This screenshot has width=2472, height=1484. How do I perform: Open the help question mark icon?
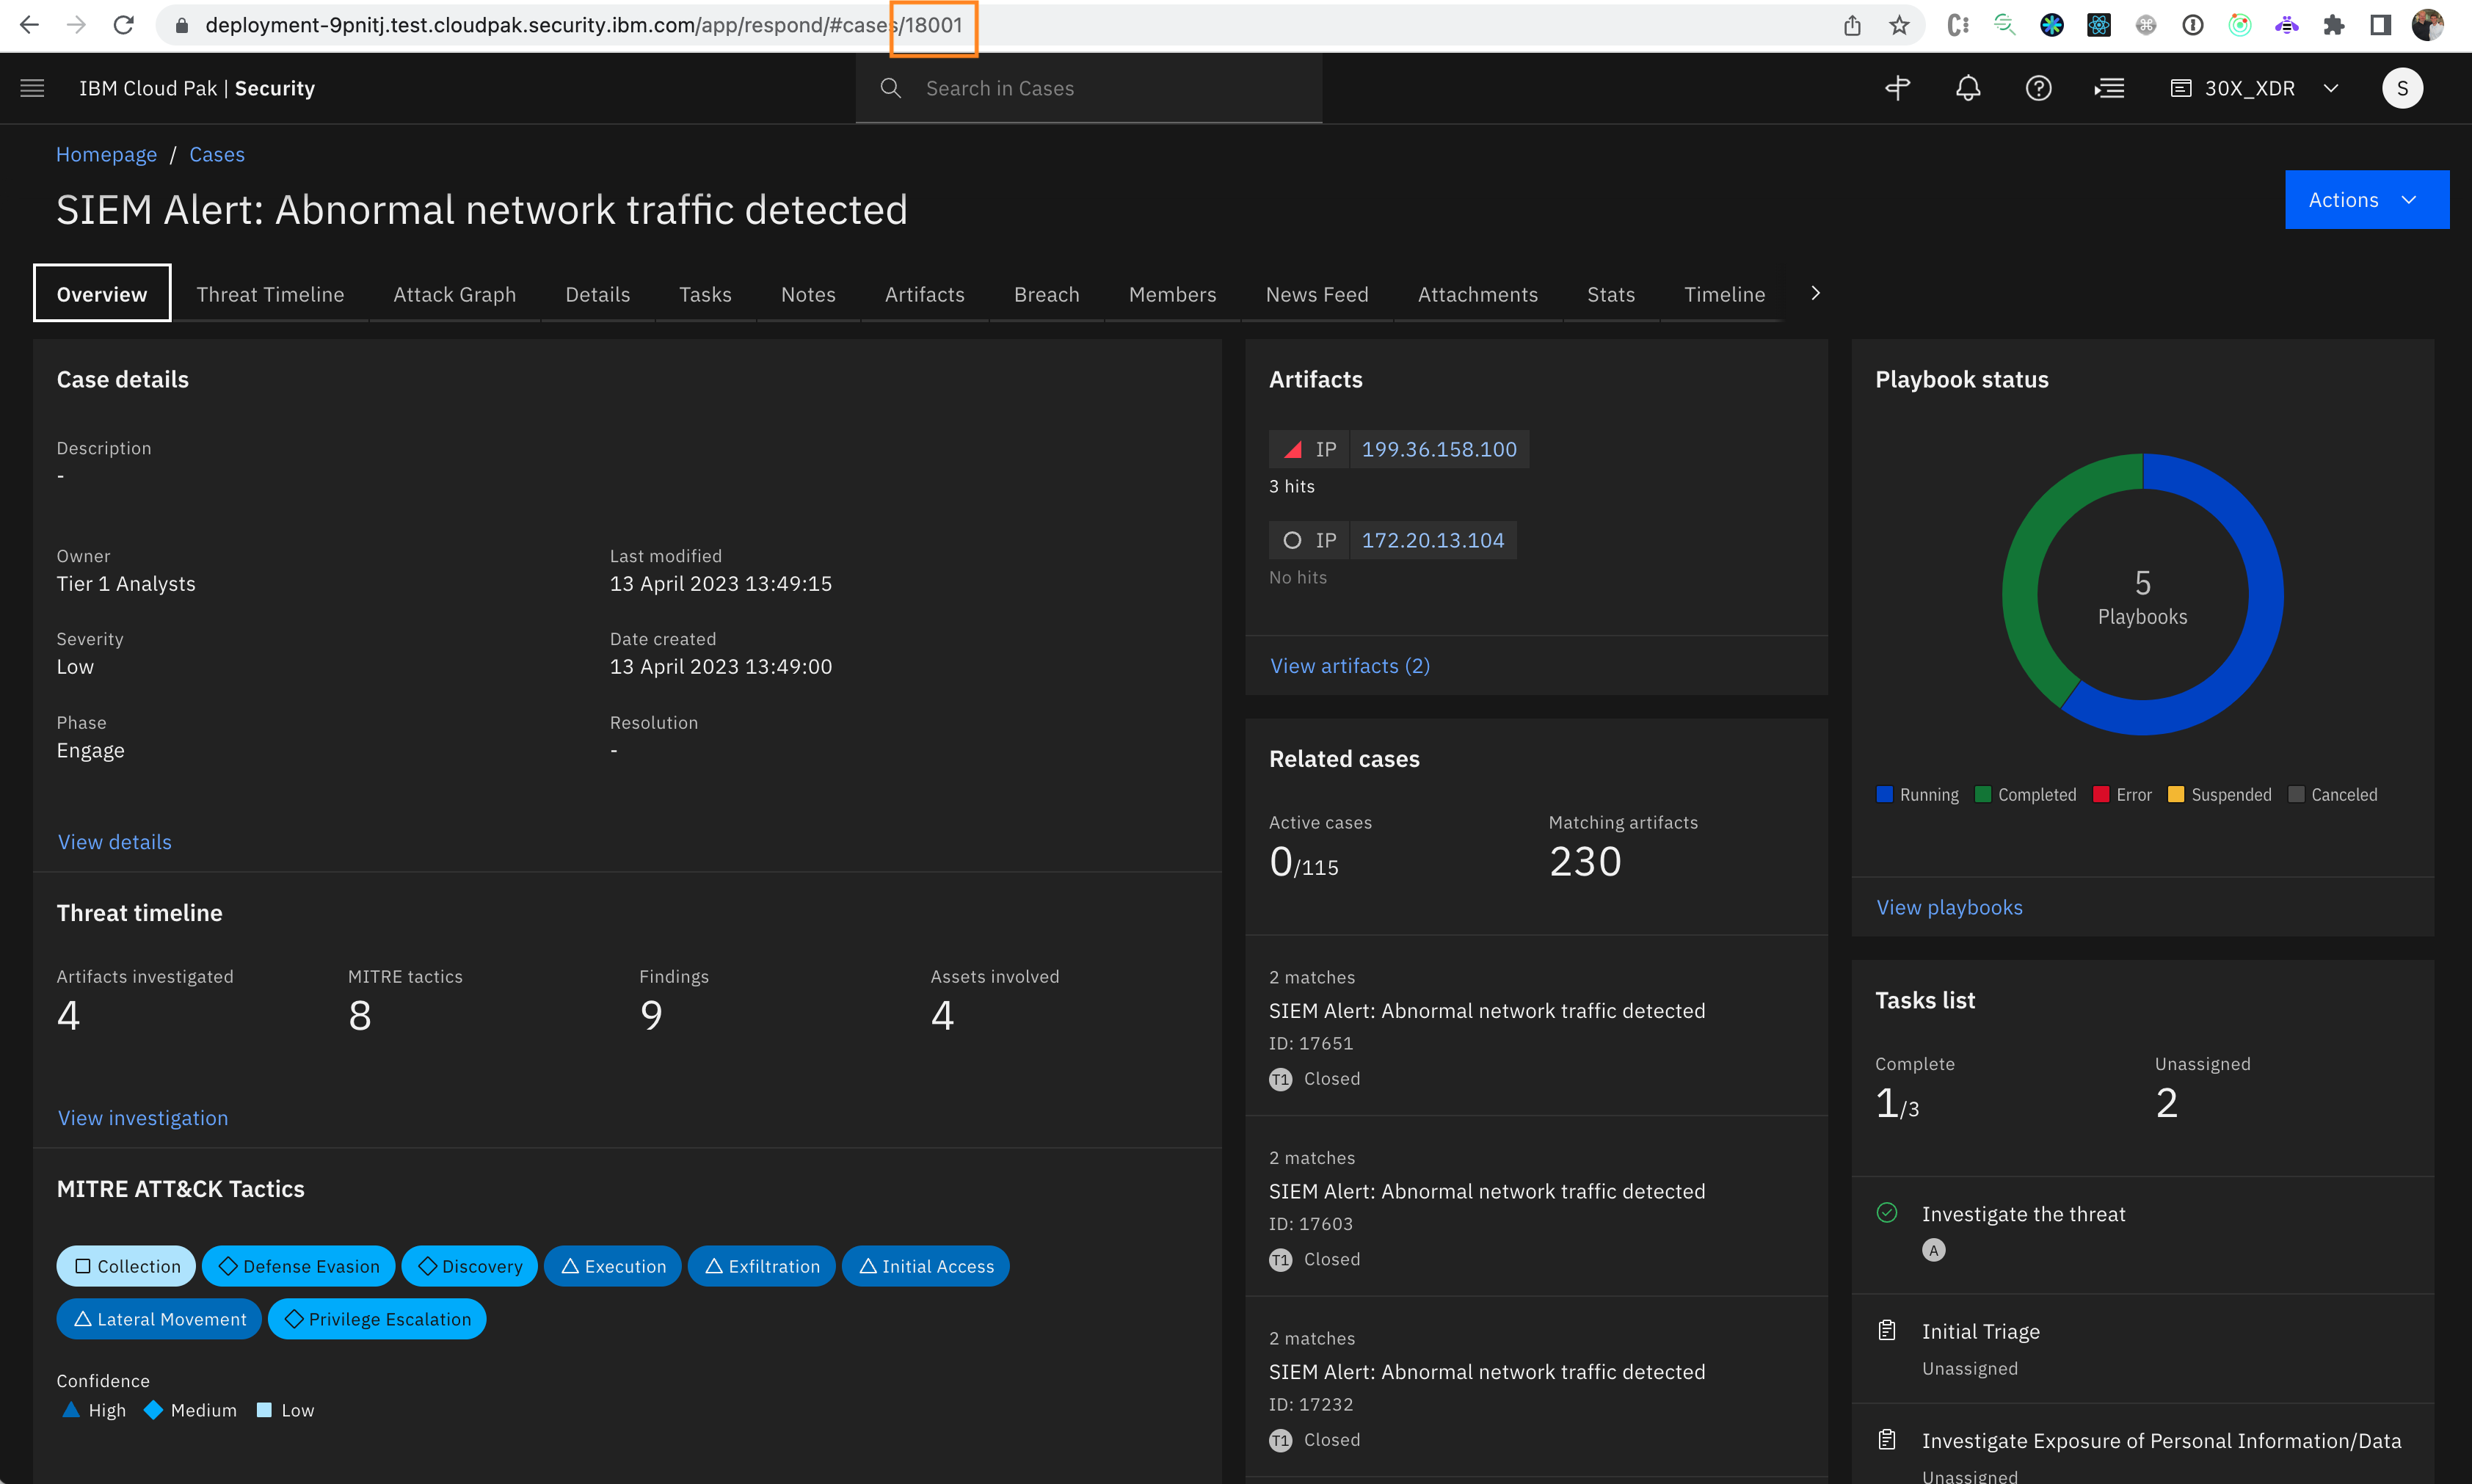tap(2038, 88)
